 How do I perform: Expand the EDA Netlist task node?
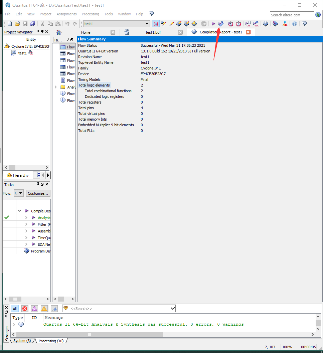pyautogui.click(x=26, y=244)
